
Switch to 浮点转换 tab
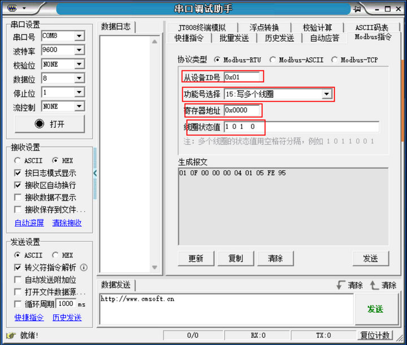pyautogui.click(x=264, y=27)
